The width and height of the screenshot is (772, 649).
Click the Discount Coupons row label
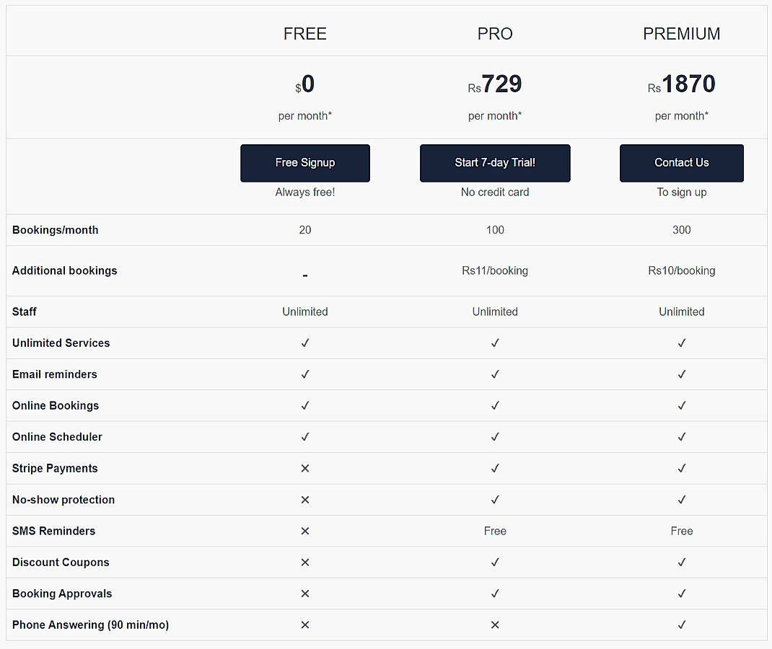(x=61, y=562)
